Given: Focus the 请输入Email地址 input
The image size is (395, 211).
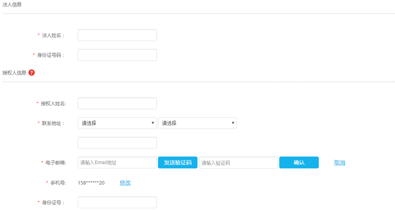Looking at the screenshot, I should (117, 163).
